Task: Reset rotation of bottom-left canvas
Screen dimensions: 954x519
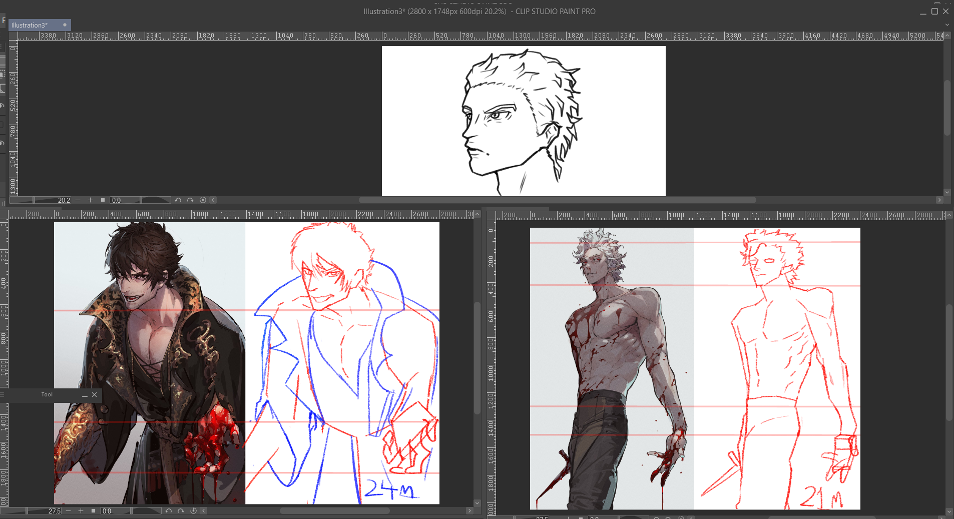Action: [193, 511]
